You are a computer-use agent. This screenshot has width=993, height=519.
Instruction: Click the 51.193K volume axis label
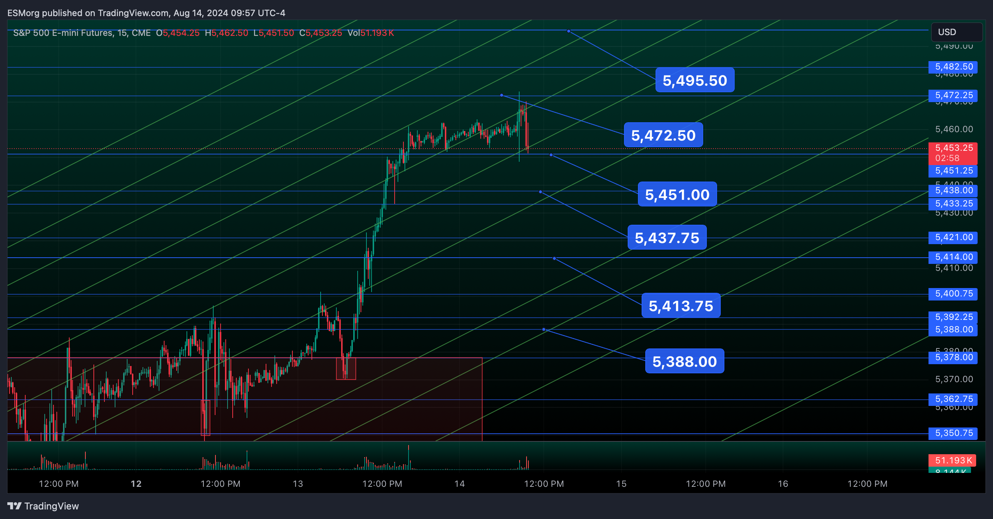pyautogui.click(x=952, y=460)
